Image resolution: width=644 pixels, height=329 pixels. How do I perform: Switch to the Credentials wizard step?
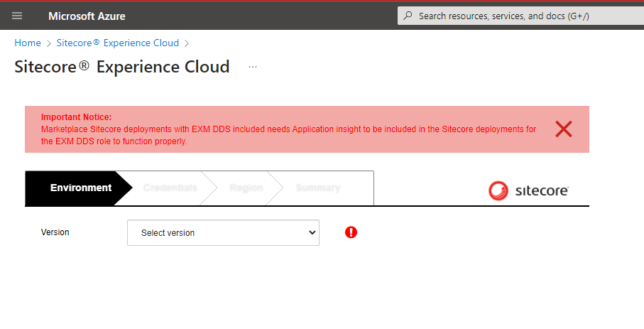(170, 188)
